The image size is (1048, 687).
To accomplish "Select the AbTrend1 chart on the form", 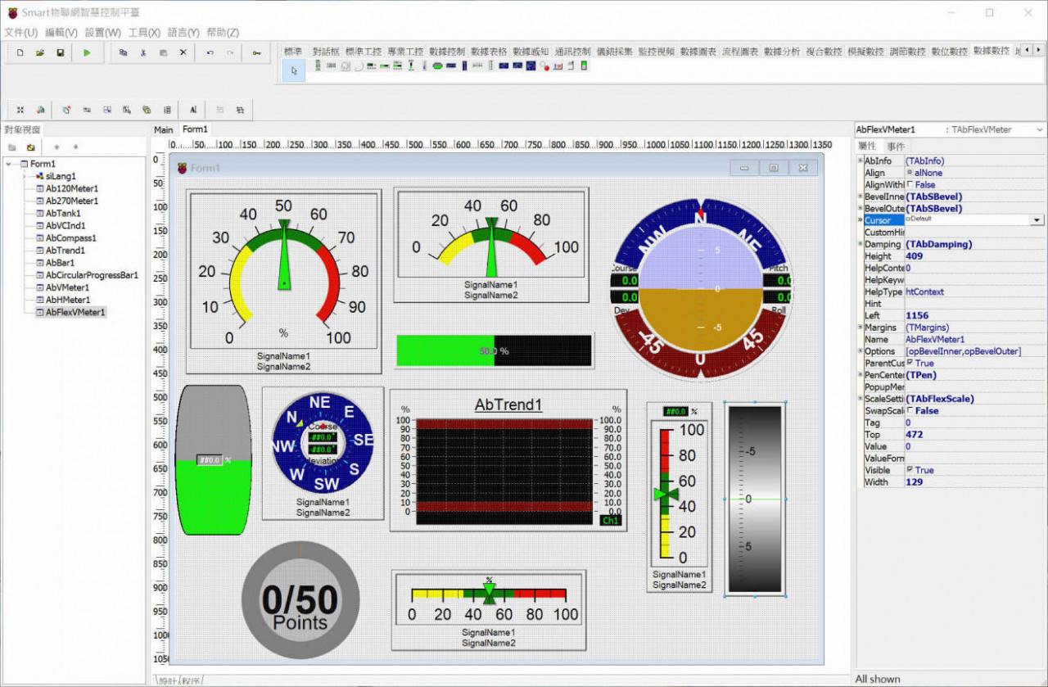I will [x=508, y=461].
